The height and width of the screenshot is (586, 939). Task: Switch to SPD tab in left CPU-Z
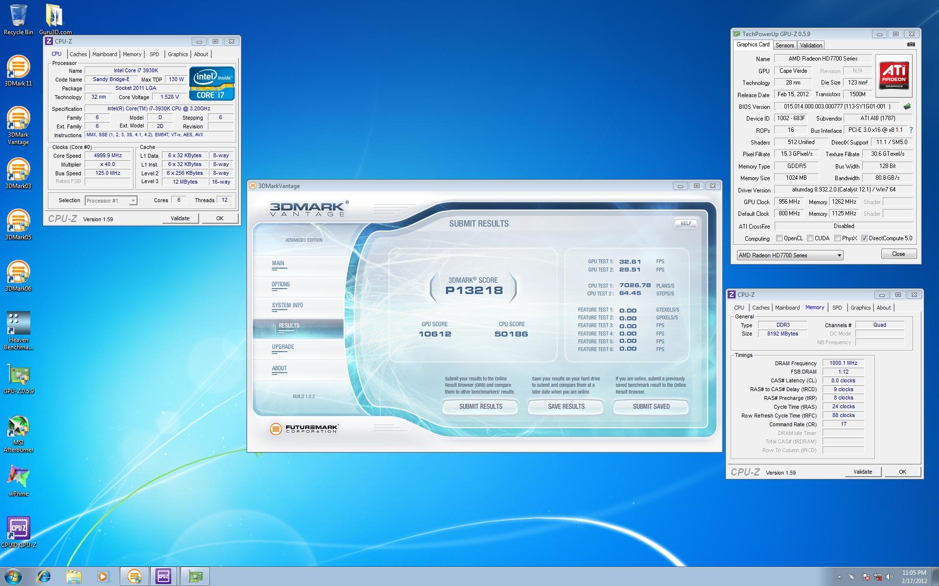coord(155,54)
